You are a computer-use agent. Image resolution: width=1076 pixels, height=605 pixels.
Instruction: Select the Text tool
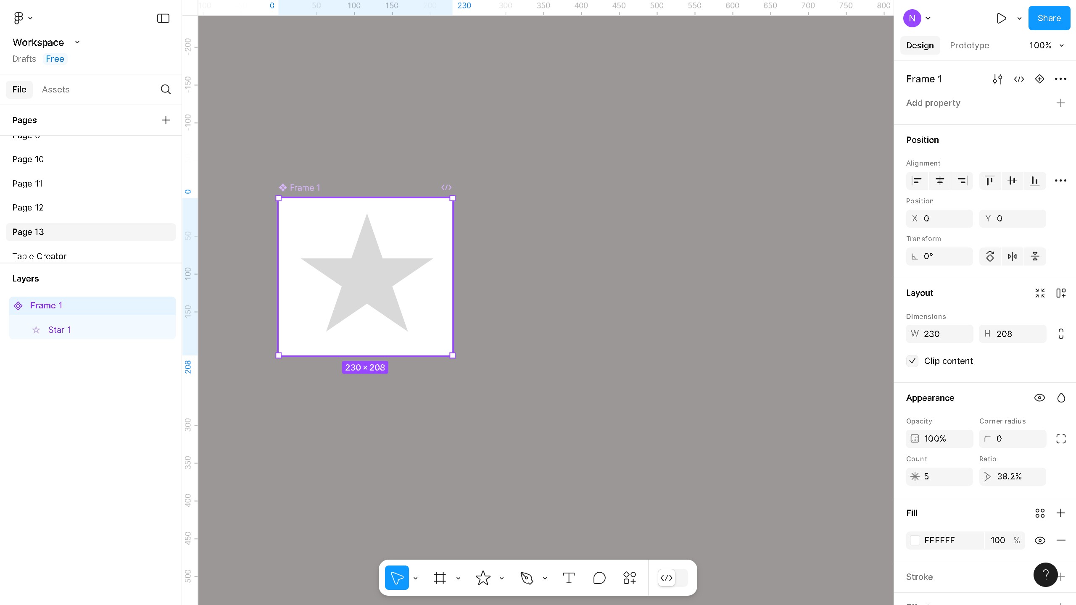(569, 578)
